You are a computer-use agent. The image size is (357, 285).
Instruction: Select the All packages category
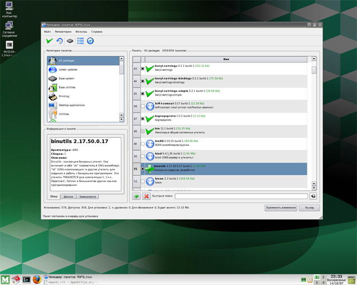[83, 61]
